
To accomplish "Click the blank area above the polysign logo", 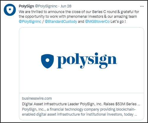I will click(82, 40).
